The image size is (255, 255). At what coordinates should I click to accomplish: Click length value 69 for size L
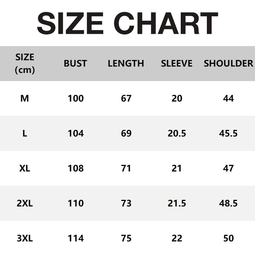pyautogui.click(x=126, y=133)
